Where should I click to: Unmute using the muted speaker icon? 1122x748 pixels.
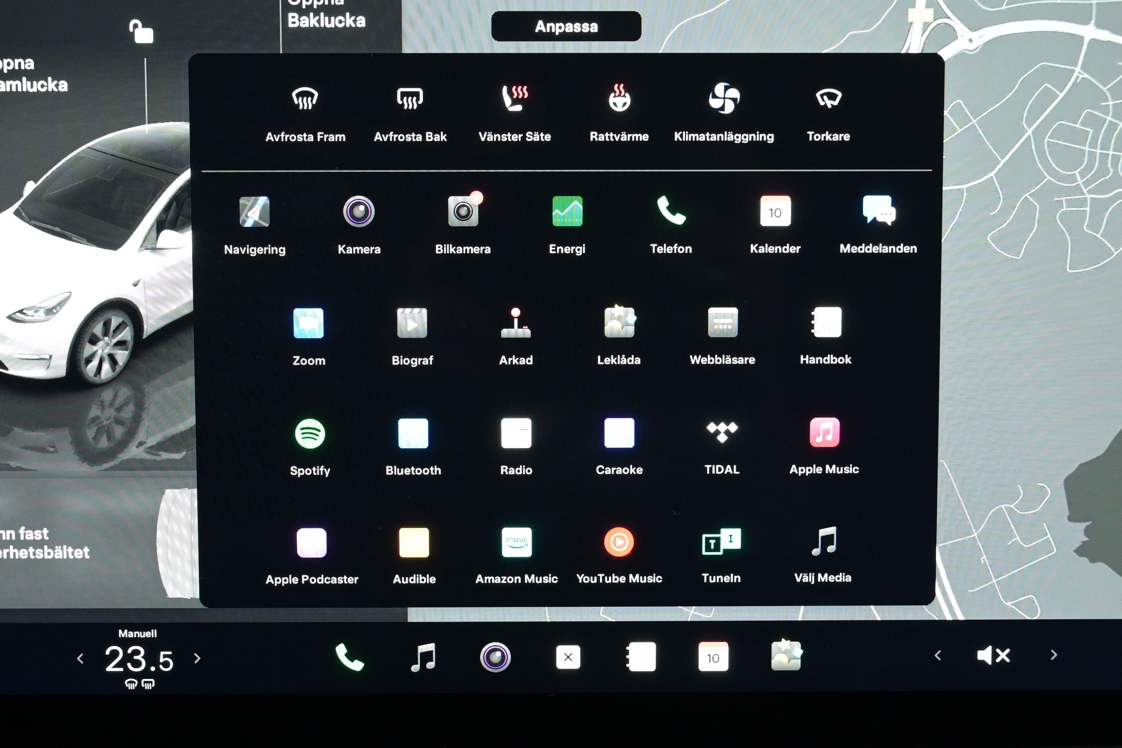(994, 656)
